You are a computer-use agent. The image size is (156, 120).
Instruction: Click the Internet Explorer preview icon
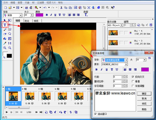point(99,8)
